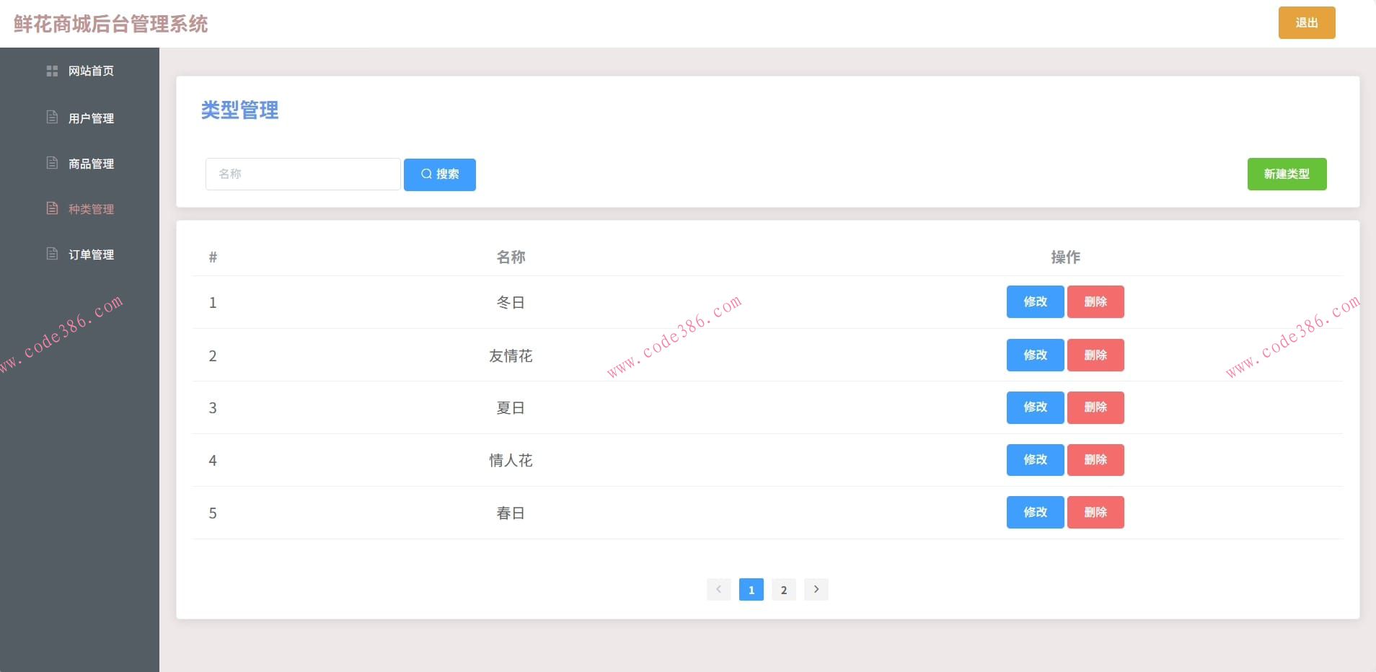Click the 操作 column header
1376x672 pixels.
1065,257
